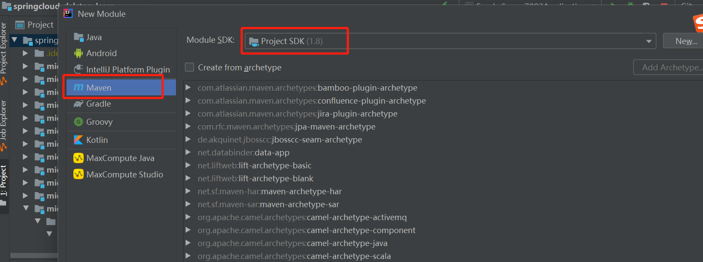Enable Create from archetype checkbox
Viewport: 703px width, 262px height.
[189, 67]
